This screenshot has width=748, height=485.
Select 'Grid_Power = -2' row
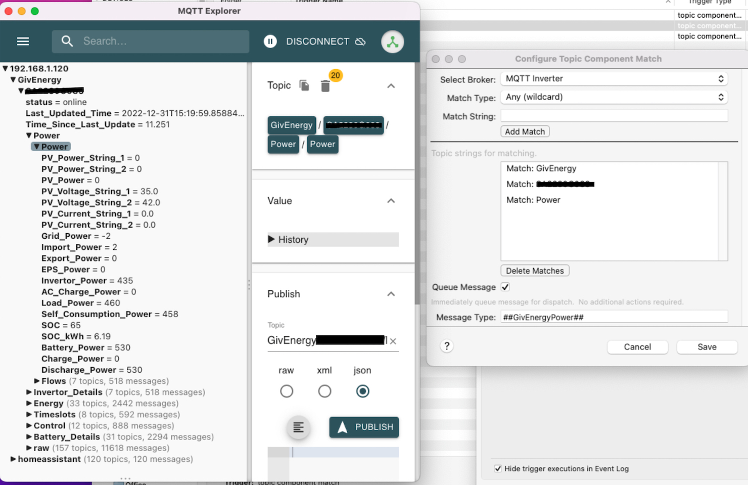coord(76,236)
